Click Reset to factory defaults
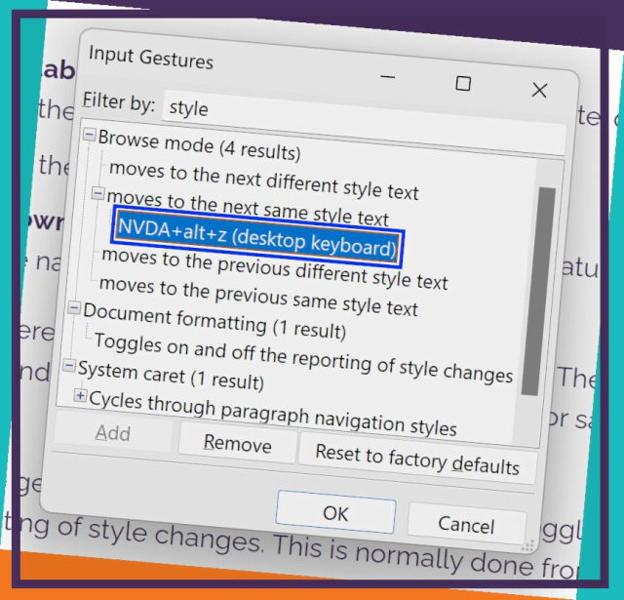Viewport: 624px width, 600px height. (416, 459)
